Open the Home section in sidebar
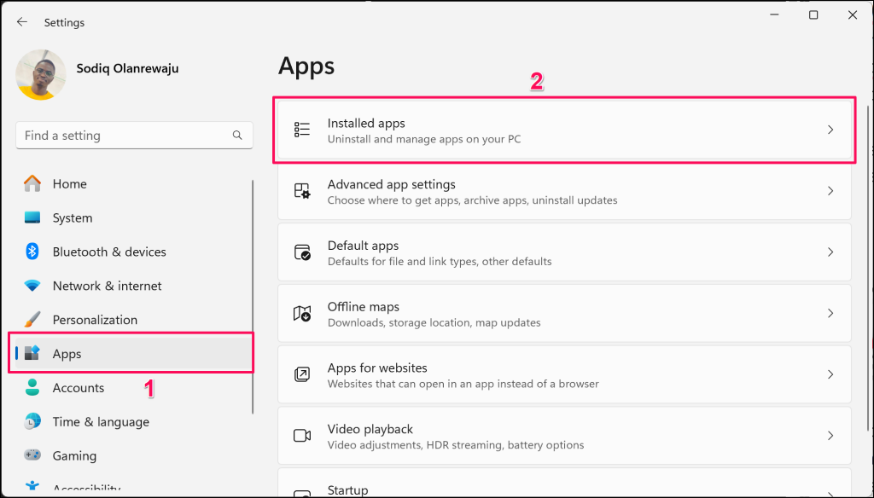The width and height of the screenshot is (874, 498). 69,183
